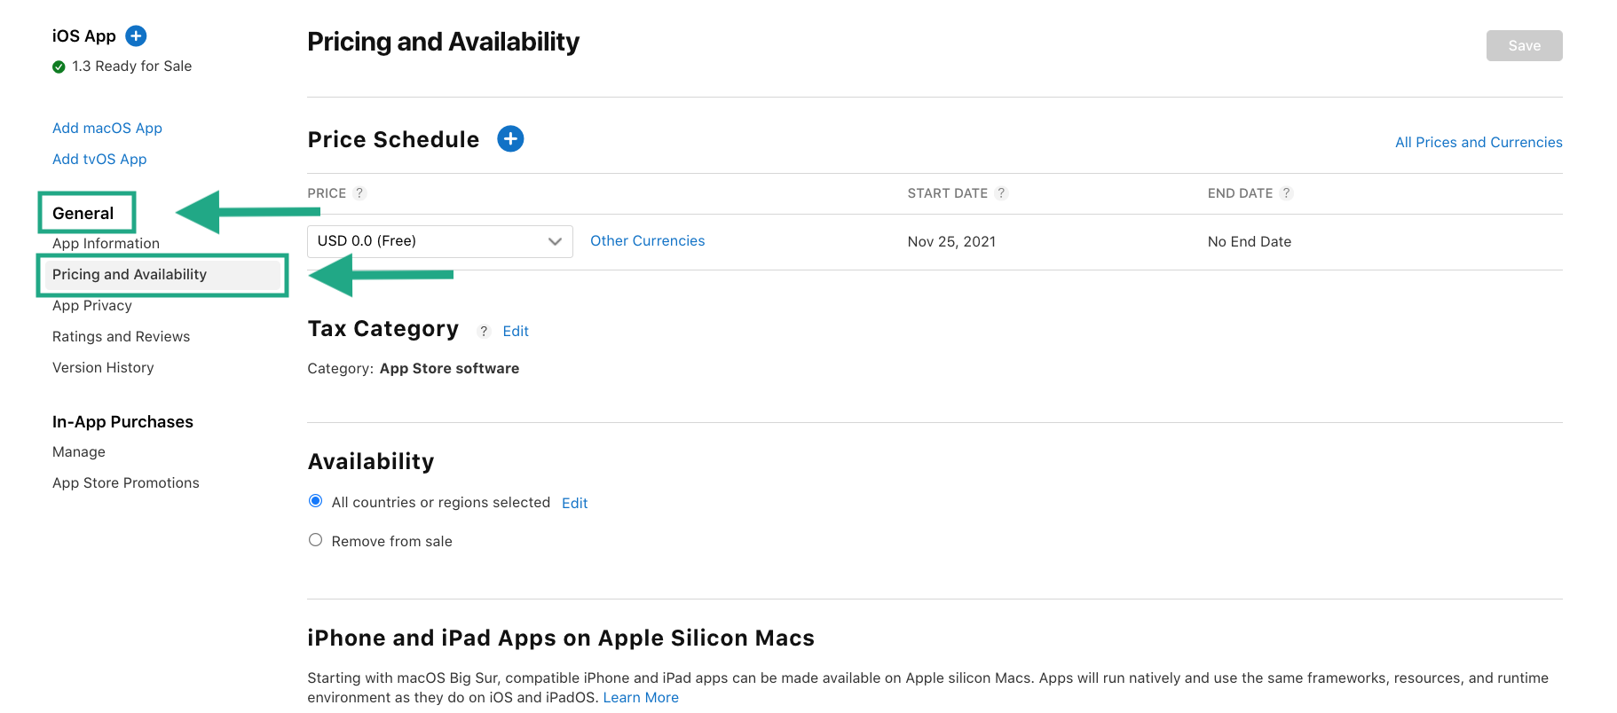Open the PRICE column help question mark
This screenshot has width=1617, height=713.
click(x=359, y=193)
